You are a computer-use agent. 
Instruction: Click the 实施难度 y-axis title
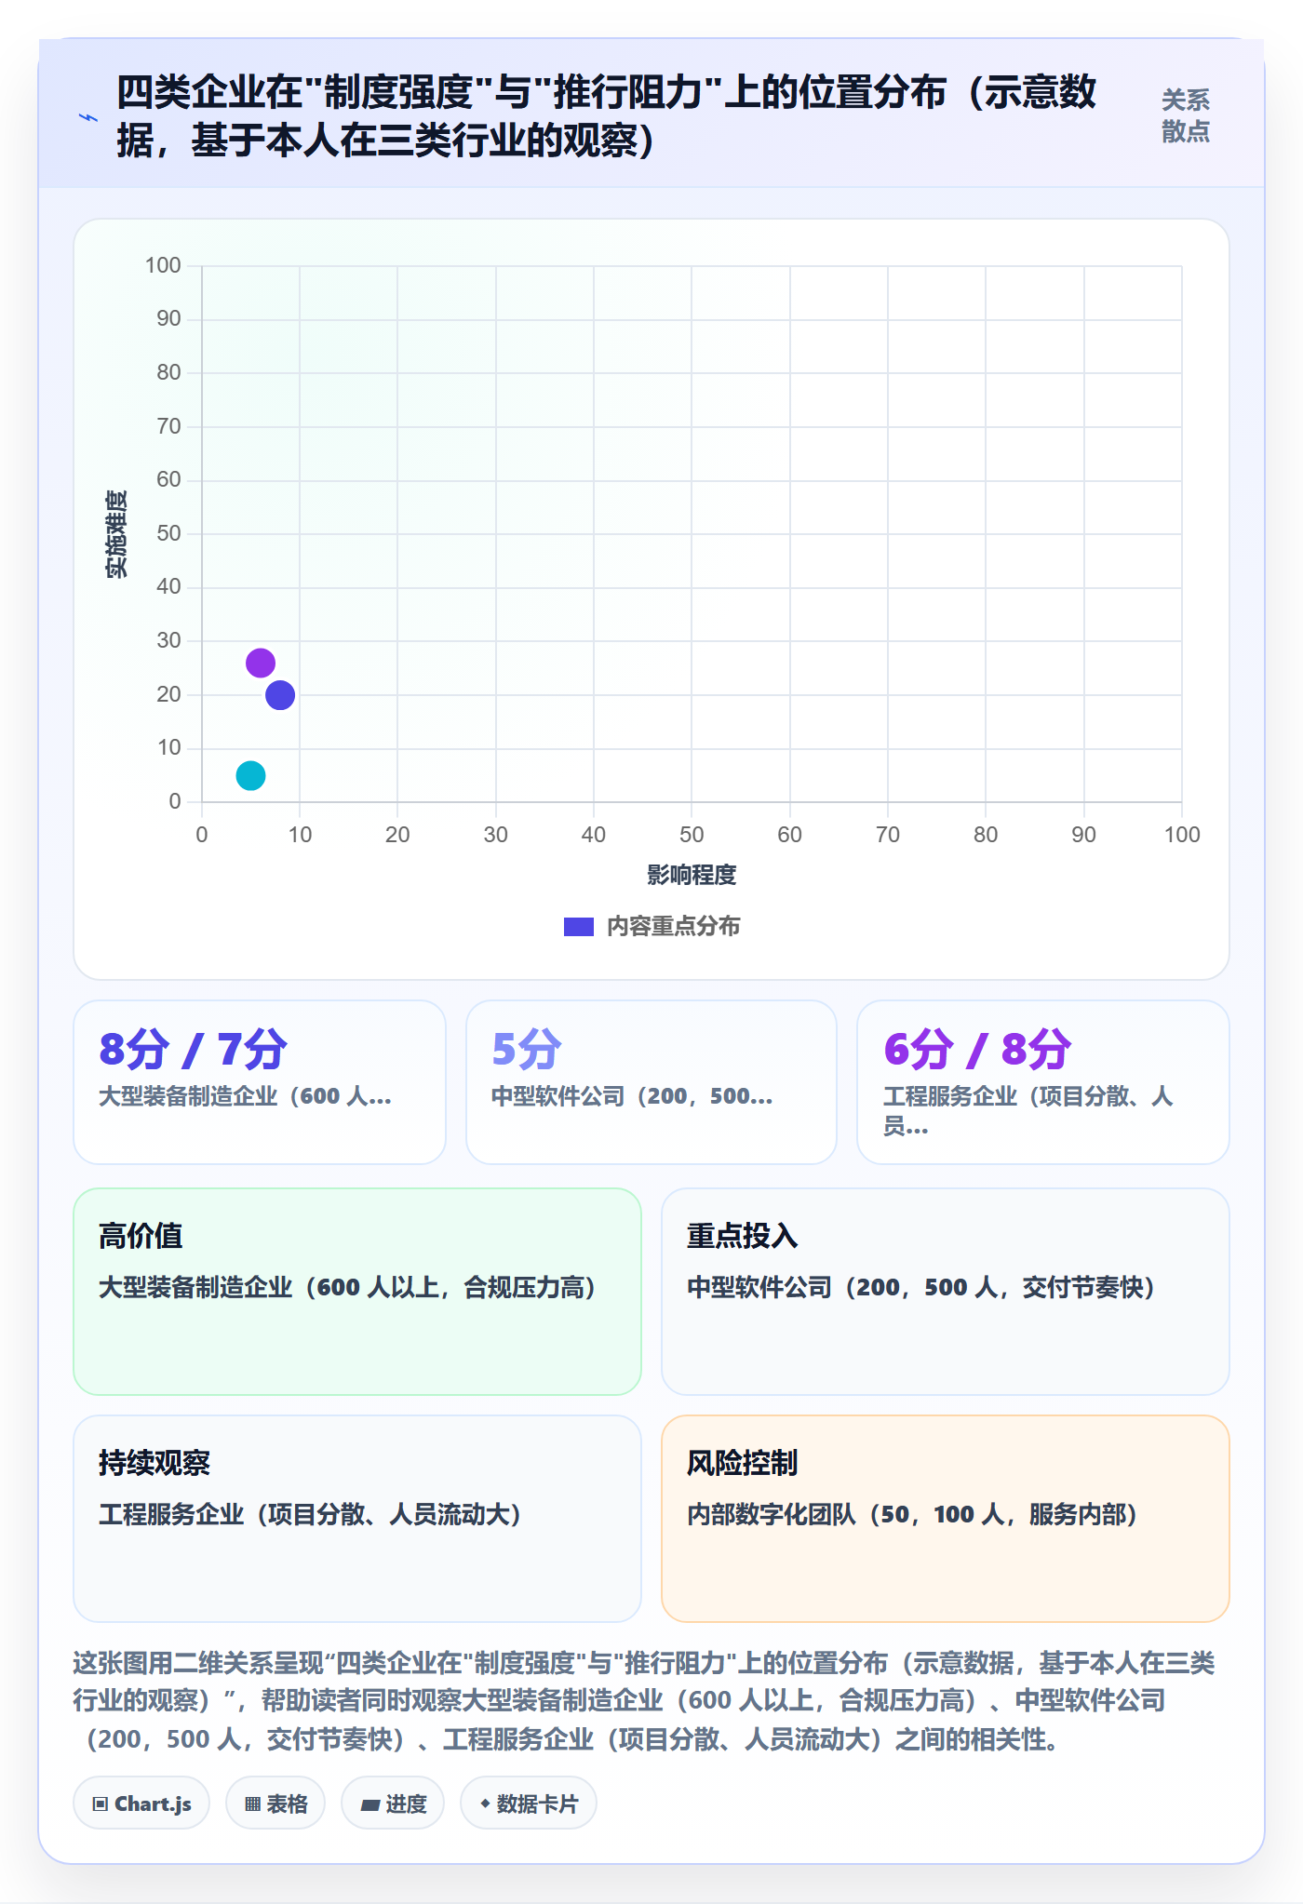[x=116, y=534]
